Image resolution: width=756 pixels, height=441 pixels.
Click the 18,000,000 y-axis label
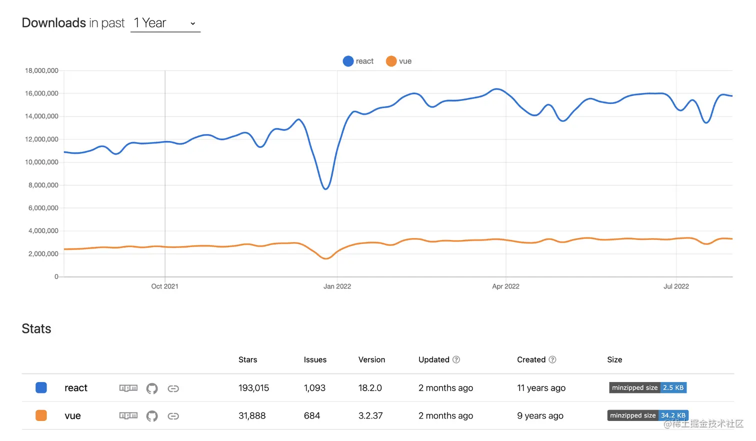tap(41, 70)
